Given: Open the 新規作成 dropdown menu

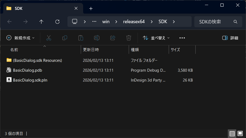Looking at the screenshot, I should coord(21,38).
